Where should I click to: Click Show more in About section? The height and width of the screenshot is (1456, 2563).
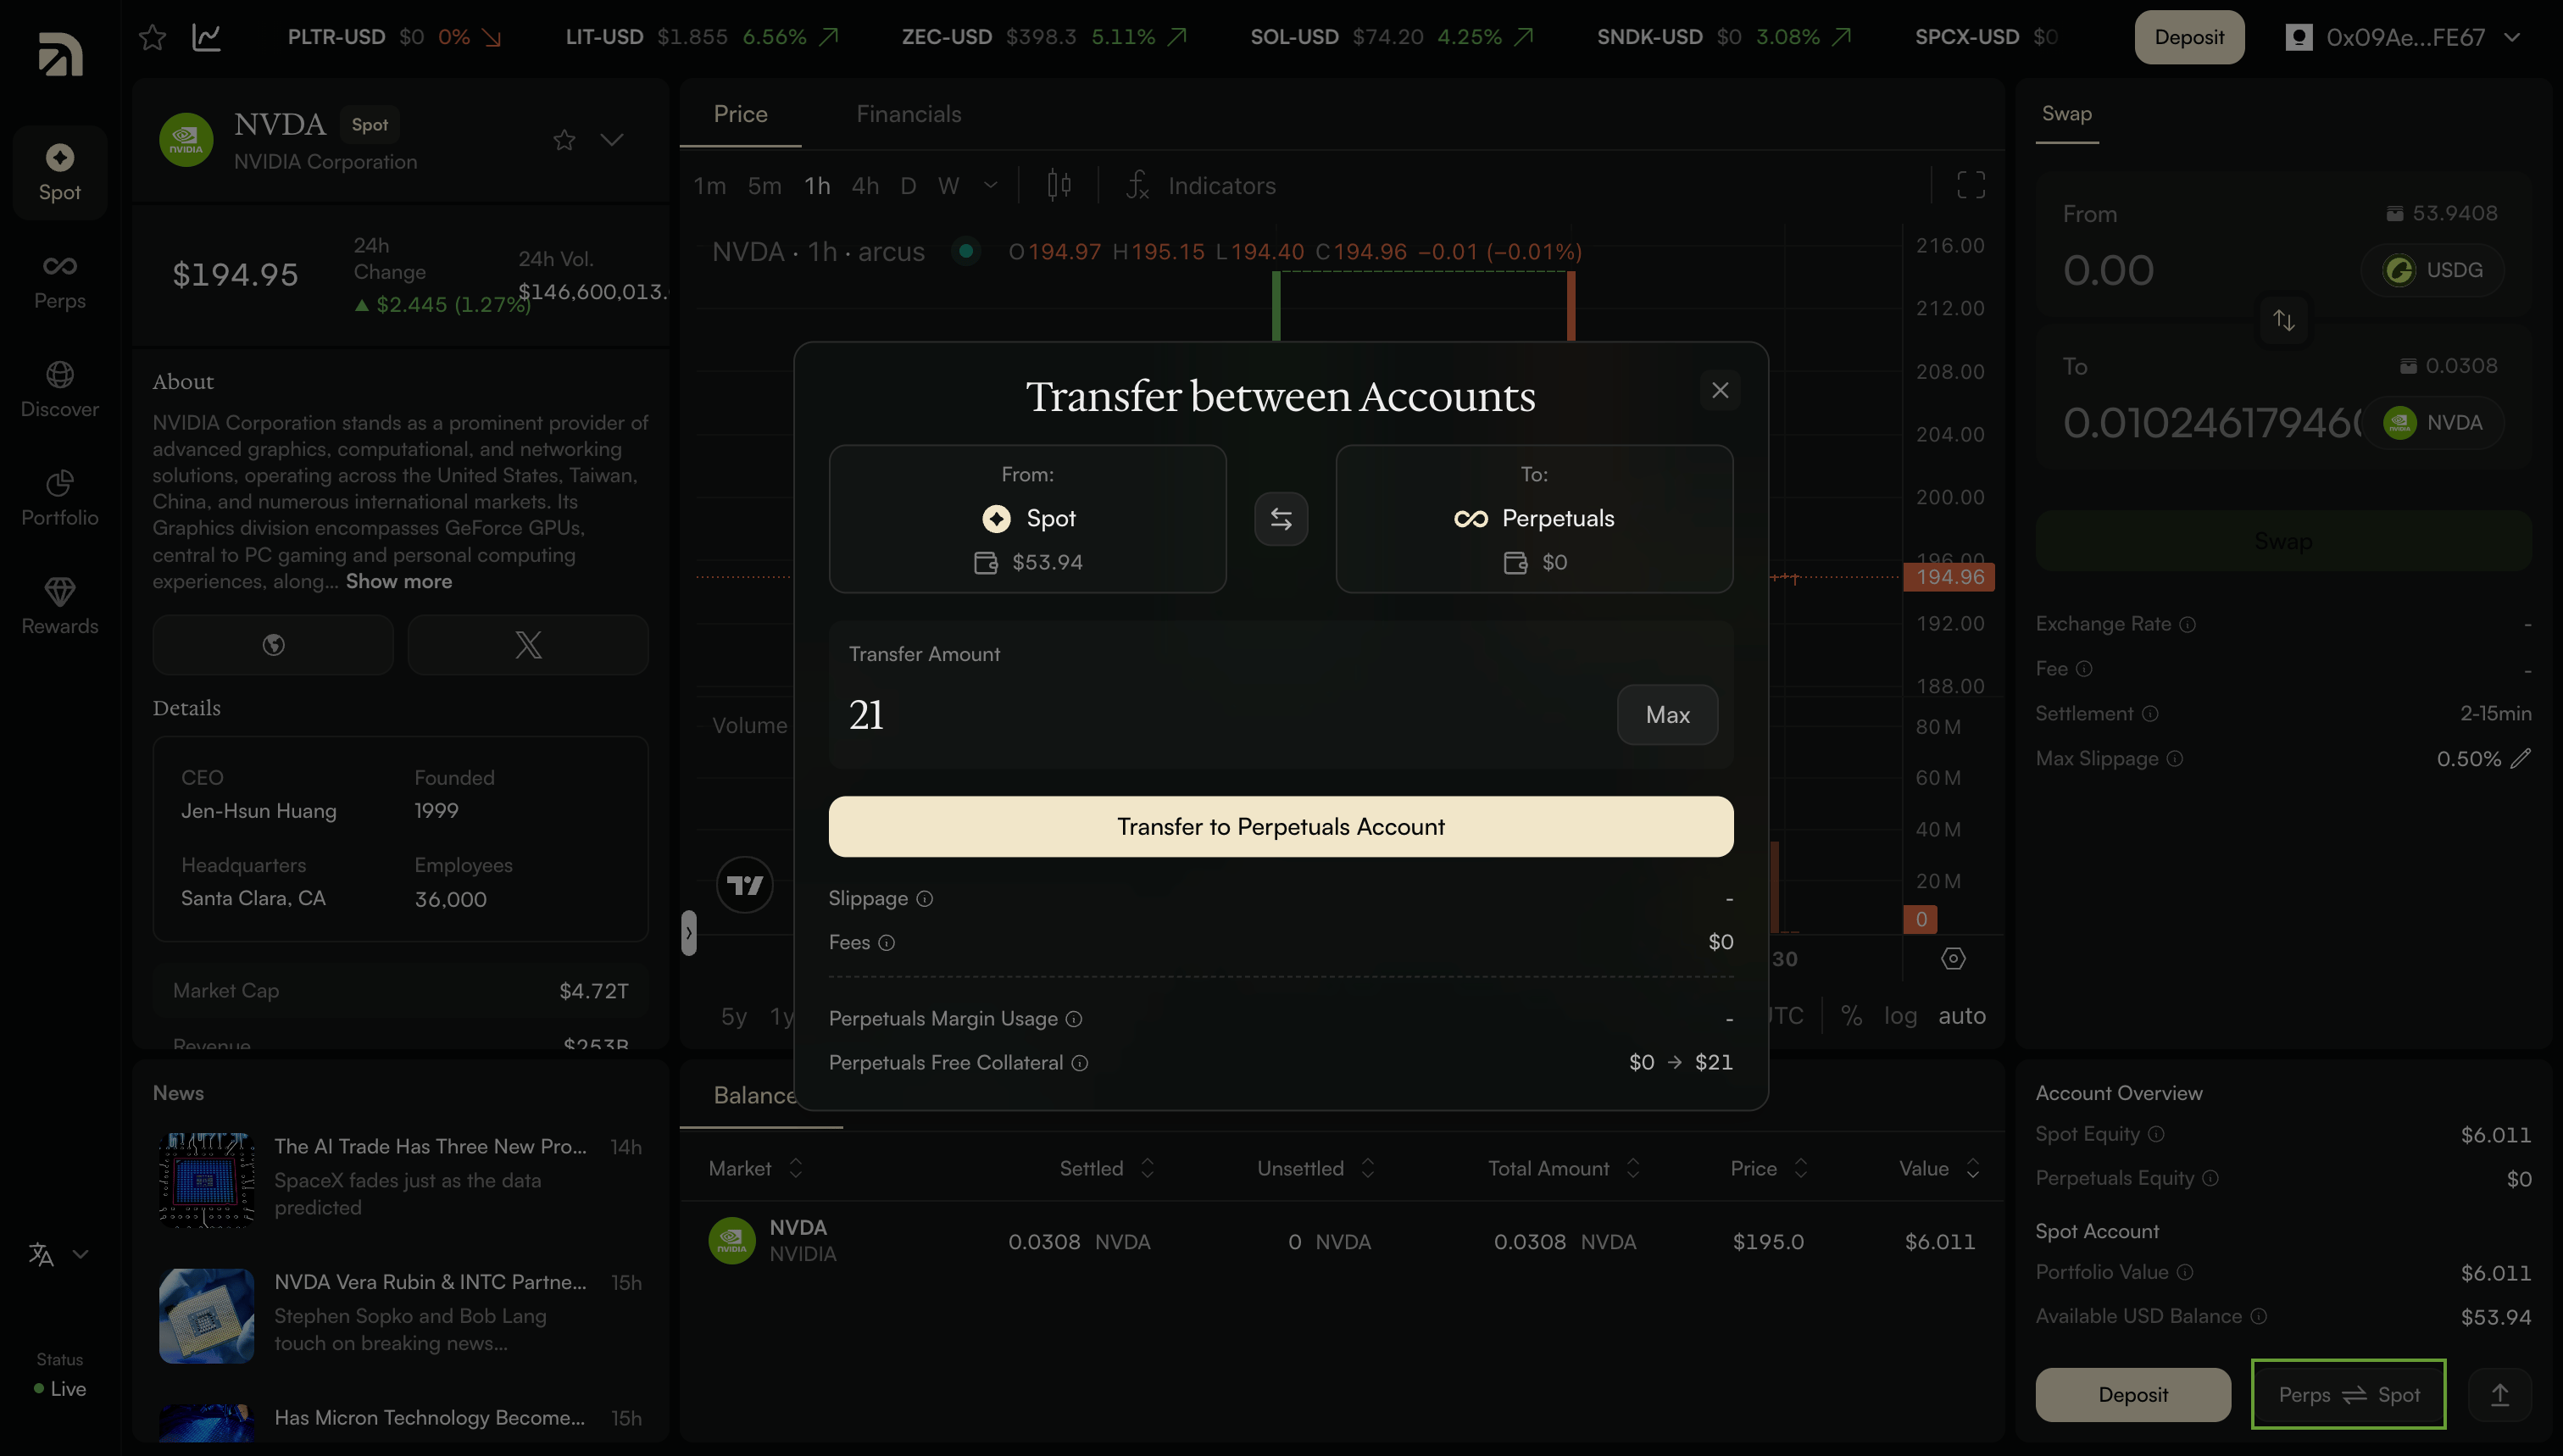[x=399, y=582]
